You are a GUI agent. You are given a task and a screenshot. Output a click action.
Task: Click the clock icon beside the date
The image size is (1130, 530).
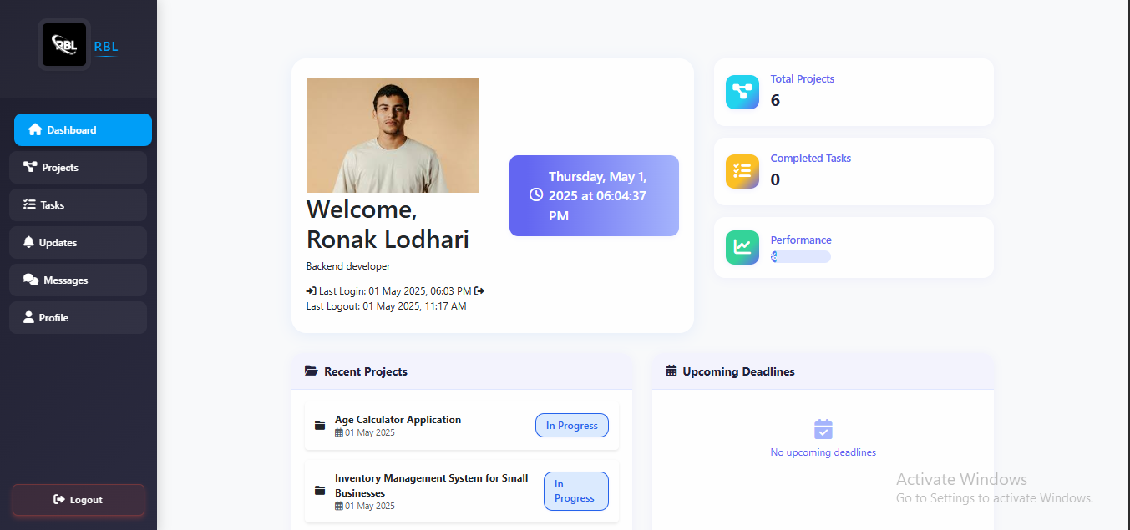coord(536,194)
